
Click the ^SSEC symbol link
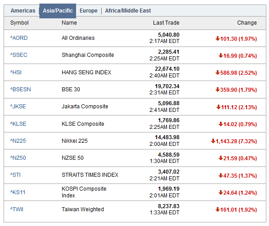click(19, 55)
